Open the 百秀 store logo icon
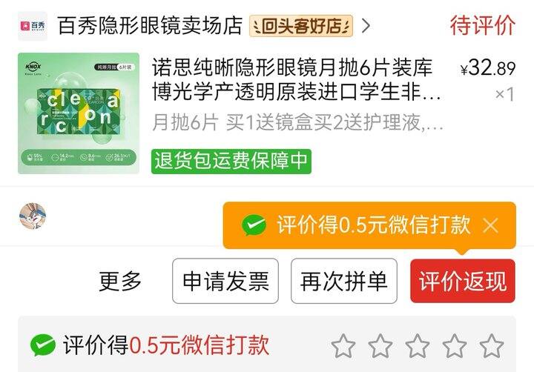The image size is (534, 372). (x=33, y=26)
